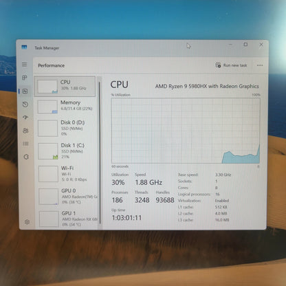Select the Wi-Fi performance entry

67,173
